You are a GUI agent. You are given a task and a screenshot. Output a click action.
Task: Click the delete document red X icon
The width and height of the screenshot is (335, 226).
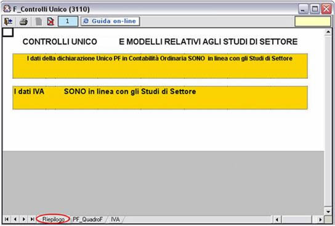[50, 22]
